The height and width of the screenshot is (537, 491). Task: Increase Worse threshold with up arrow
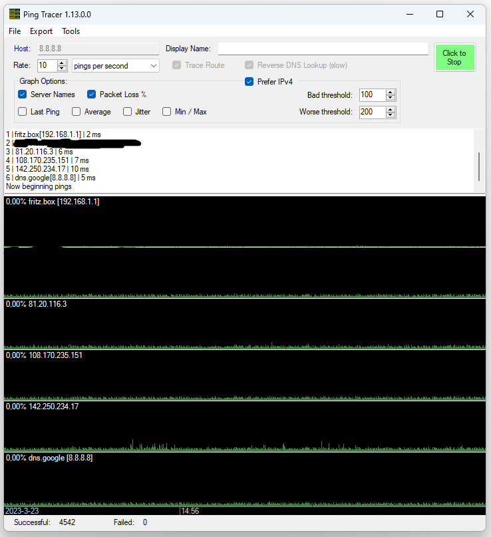391,109
